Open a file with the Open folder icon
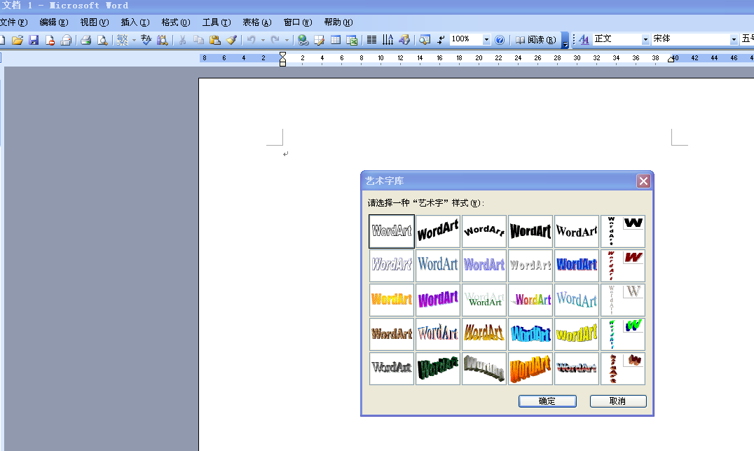 pyautogui.click(x=18, y=40)
